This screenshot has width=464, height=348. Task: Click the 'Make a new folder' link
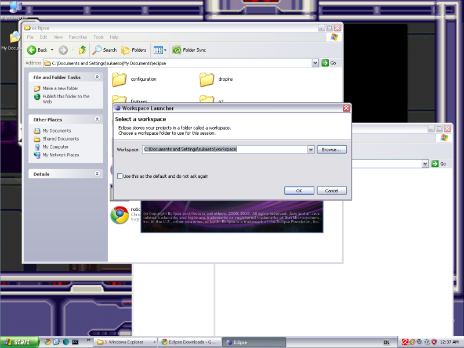[x=60, y=88]
